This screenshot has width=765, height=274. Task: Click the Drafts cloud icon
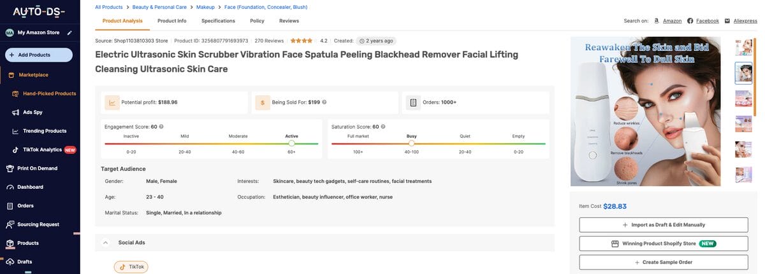(10, 262)
